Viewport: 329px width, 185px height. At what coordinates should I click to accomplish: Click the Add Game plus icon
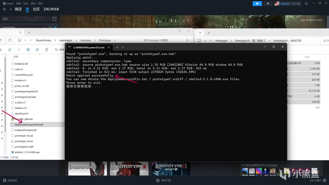coord(4,180)
